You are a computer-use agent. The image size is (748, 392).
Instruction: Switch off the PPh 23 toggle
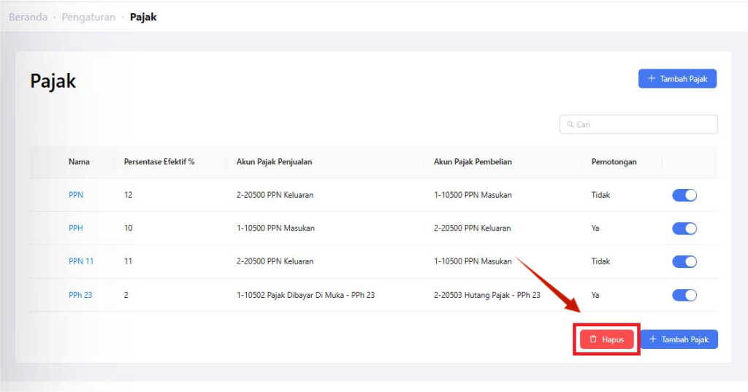pos(684,295)
